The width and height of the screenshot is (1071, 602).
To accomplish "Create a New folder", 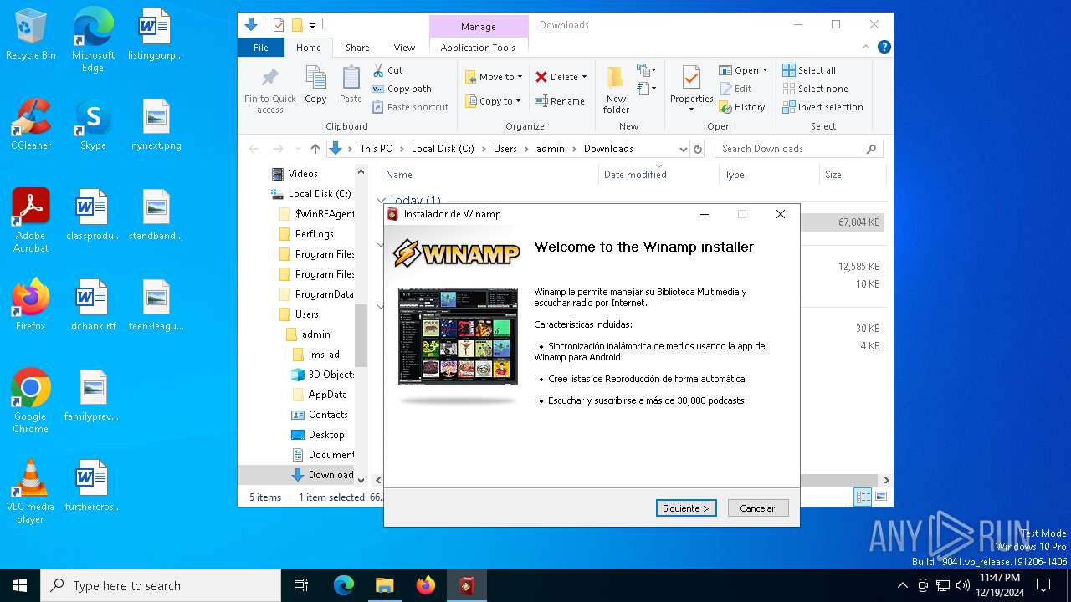I will pos(616,90).
